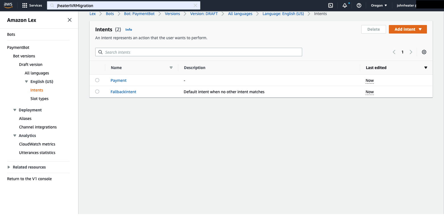Go to All languages breadcrumb

tap(240, 14)
